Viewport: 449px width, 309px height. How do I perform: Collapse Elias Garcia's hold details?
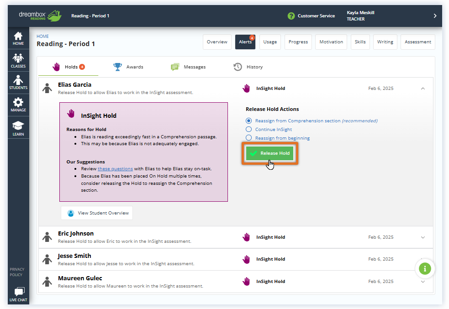[423, 88]
